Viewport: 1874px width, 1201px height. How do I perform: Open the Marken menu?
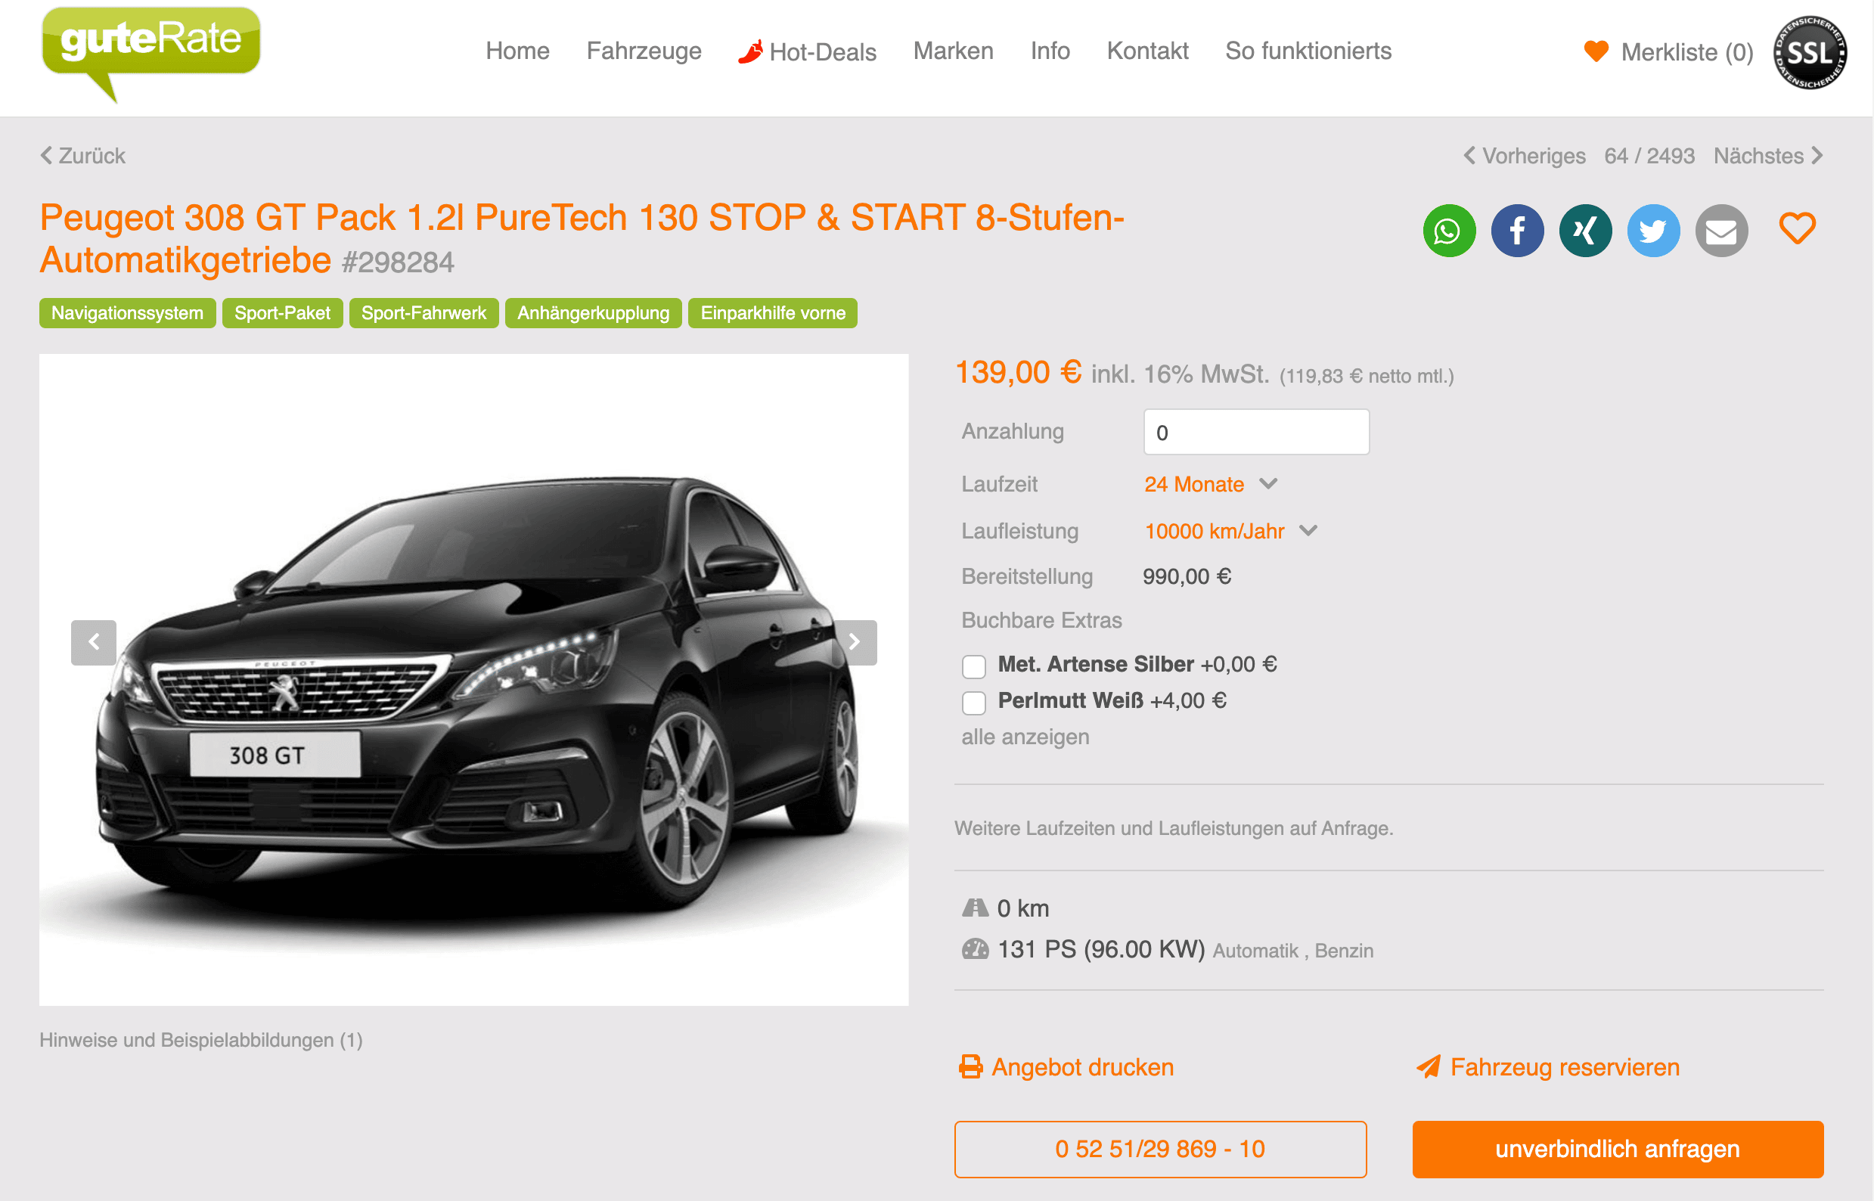pyautogui.click(x=953, y=51)
